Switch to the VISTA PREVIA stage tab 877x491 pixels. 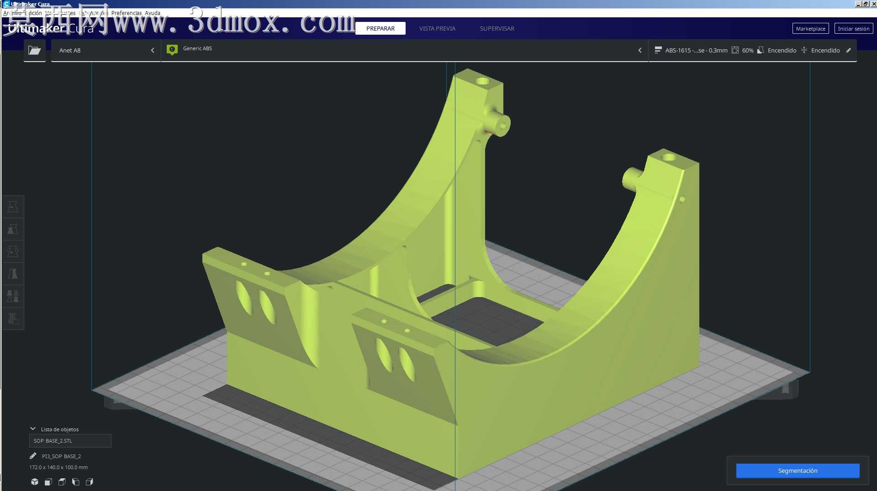pyautogui.click(x=437, y=28)
